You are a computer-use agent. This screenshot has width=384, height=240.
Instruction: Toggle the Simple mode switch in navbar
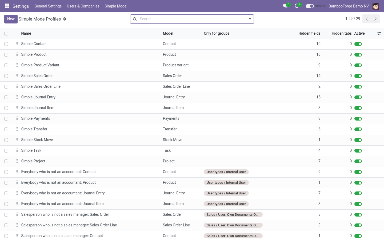[310, 6]
